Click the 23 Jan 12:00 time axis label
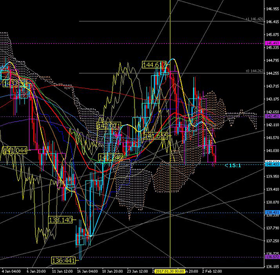This screenshot has height=275, width=280. click(137, 271)
